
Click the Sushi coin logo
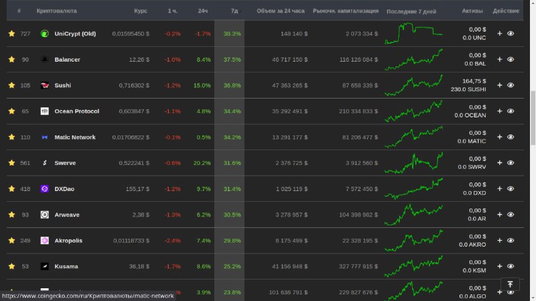point(44,85)
